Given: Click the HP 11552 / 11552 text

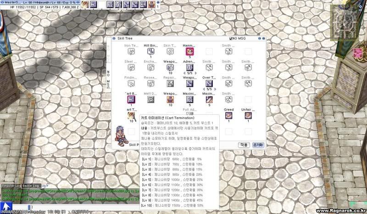Looking at the screenshot, I should point(23,7).
